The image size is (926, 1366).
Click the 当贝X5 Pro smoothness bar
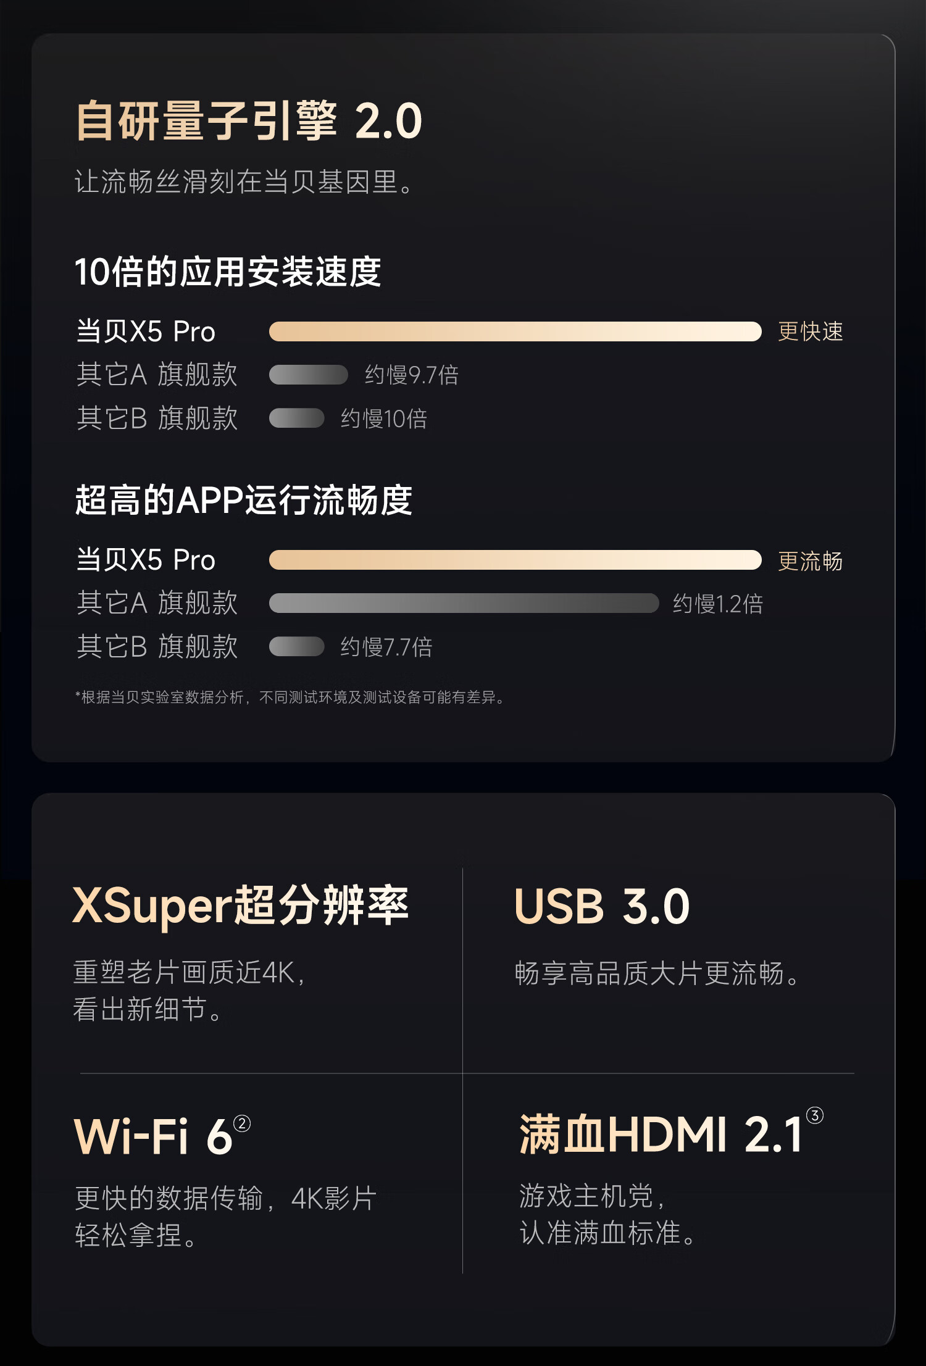point(515,560)
